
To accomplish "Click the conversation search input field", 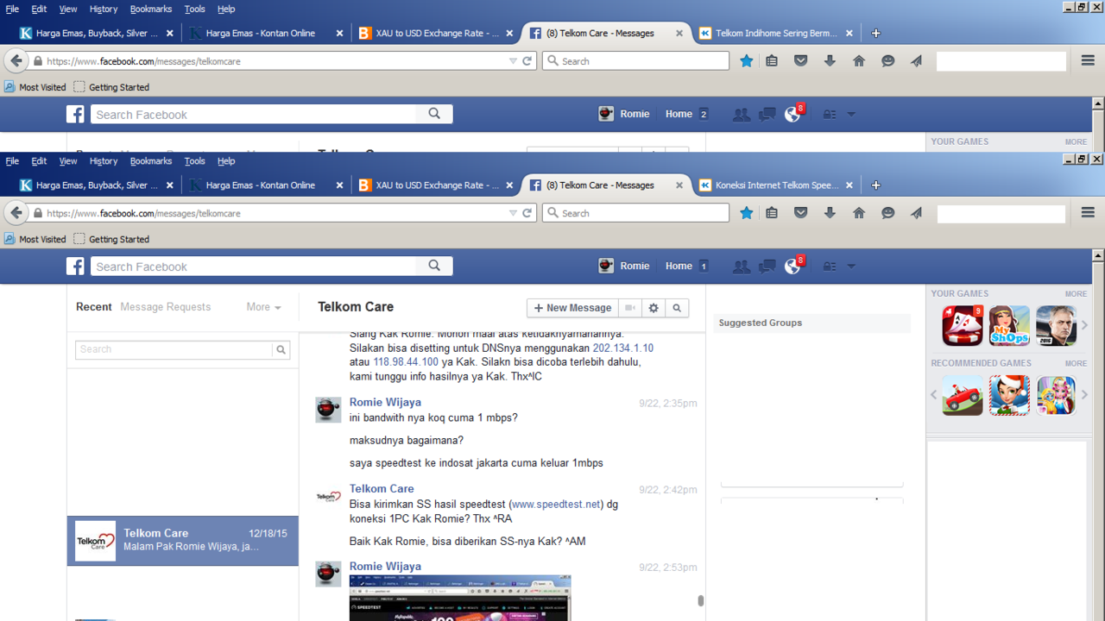I will click(x=174, y=349).
